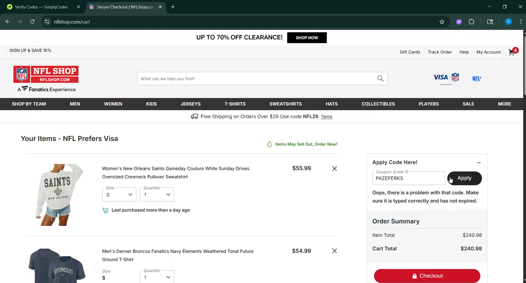Click the SHOP NOW clearance button
This screenshot has width=526, height=283.
307,37
